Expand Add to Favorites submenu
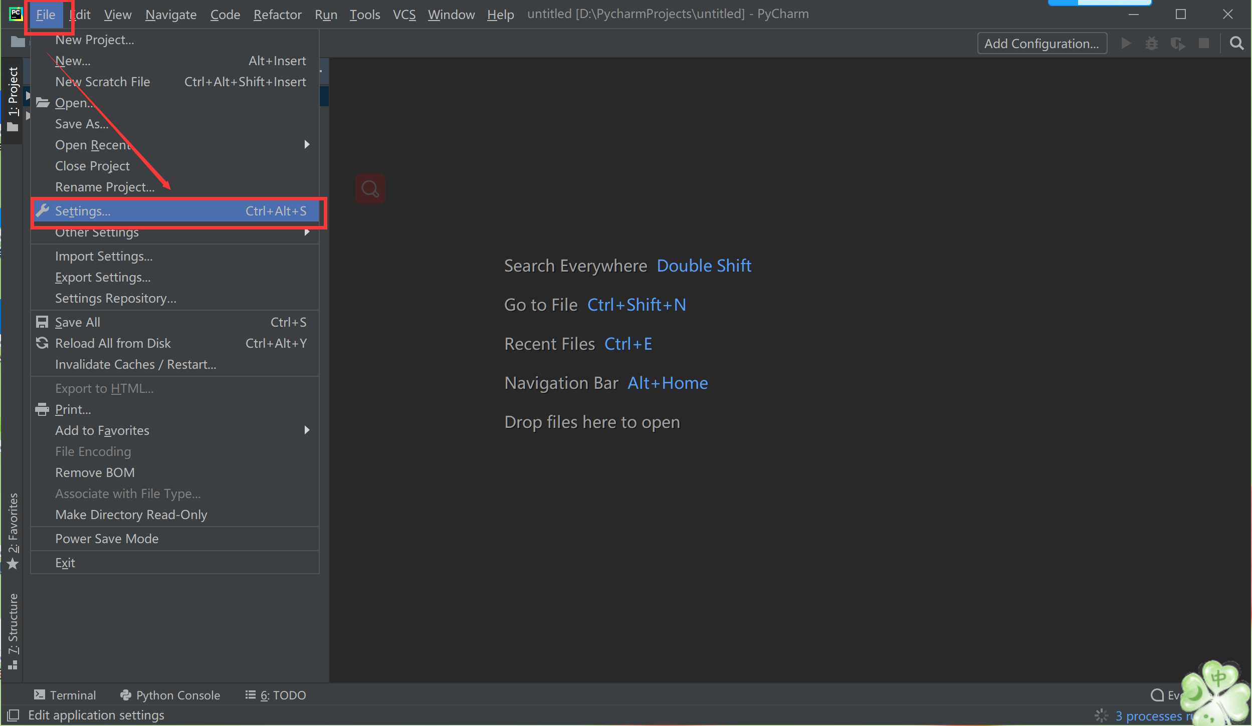The image size is (1252, 726). click(x=307, y=430)
